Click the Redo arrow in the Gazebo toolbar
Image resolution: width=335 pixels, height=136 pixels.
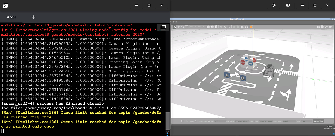tap(199, 27)
